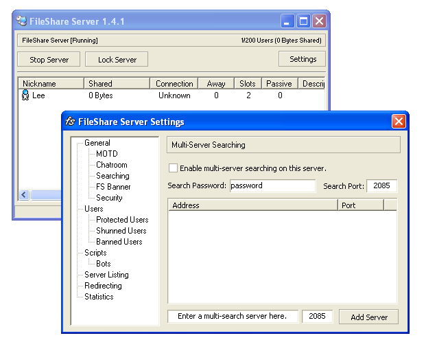Go to Banned Users settings
The width and height of the screenshot is (426, 351).
point(119,242)
